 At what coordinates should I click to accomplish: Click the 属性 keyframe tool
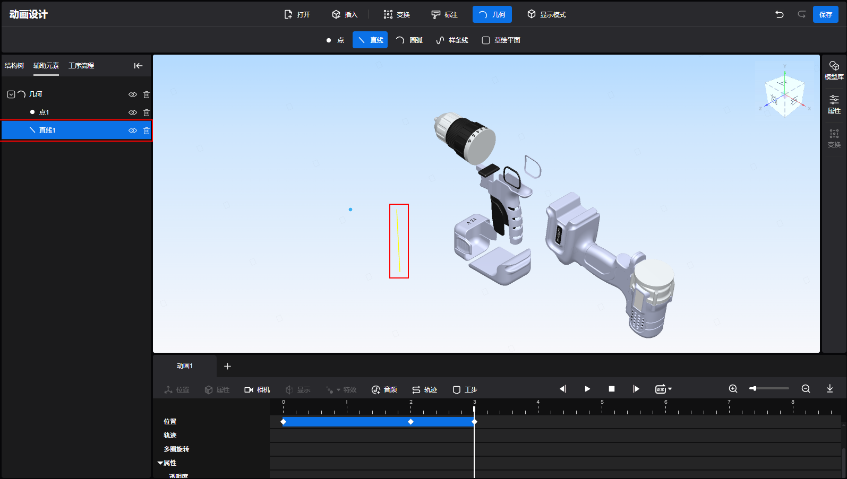coord(217,390)
